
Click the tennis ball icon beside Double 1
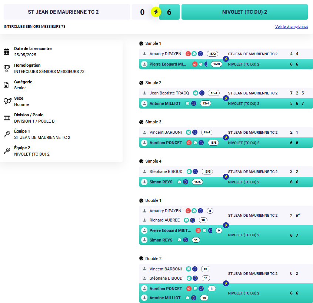pyautogui.click(x=141, y=200)
